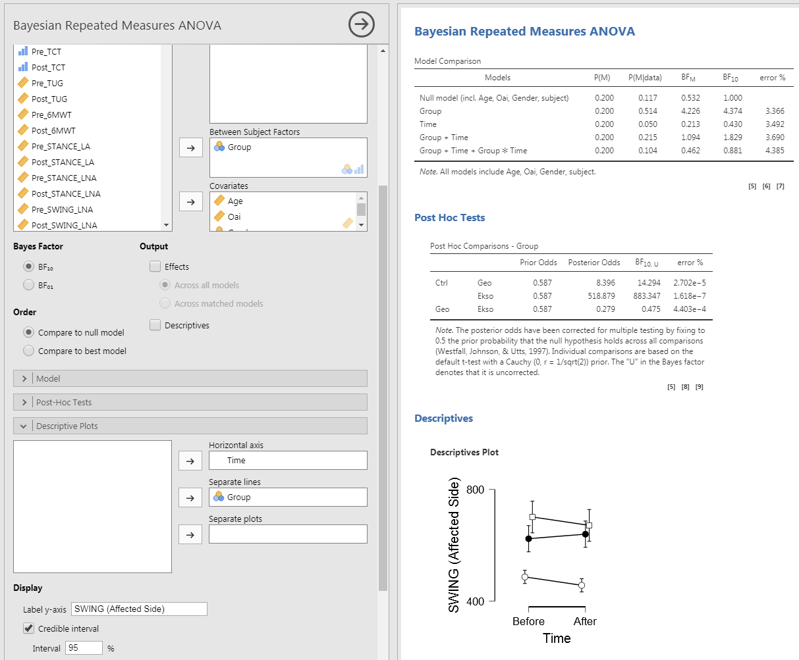Click the Label y-axis text field
799x660 pixels.
pyautogui.click(x=139, y=609)
